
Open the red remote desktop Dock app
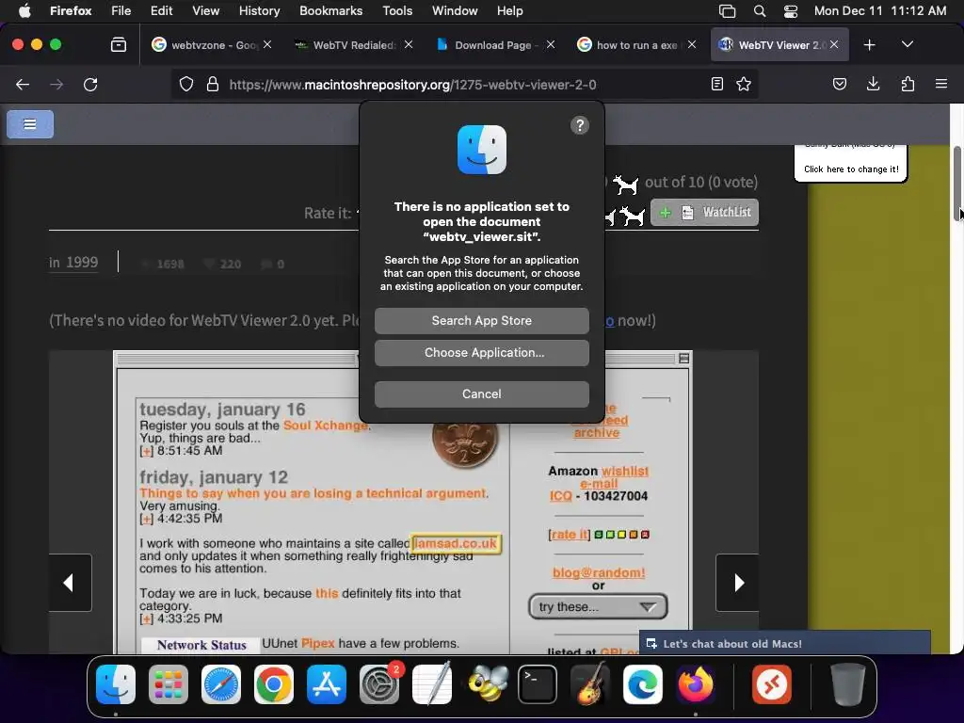(x=772, y=684)
